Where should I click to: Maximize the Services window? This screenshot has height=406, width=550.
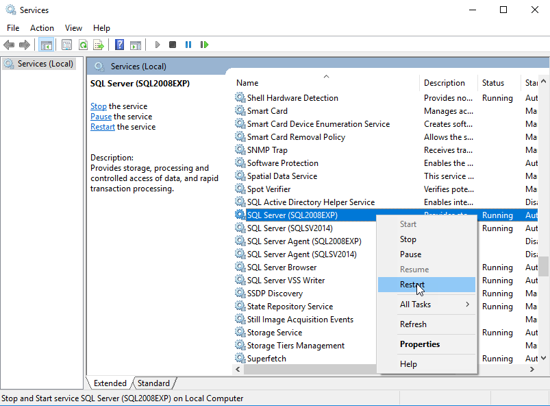tap(503, 10)
